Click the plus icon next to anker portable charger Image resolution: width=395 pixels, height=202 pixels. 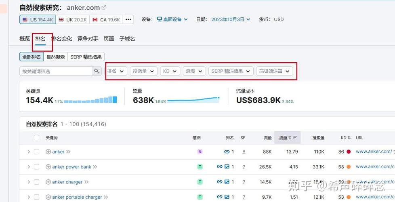(x=48, y=197)
